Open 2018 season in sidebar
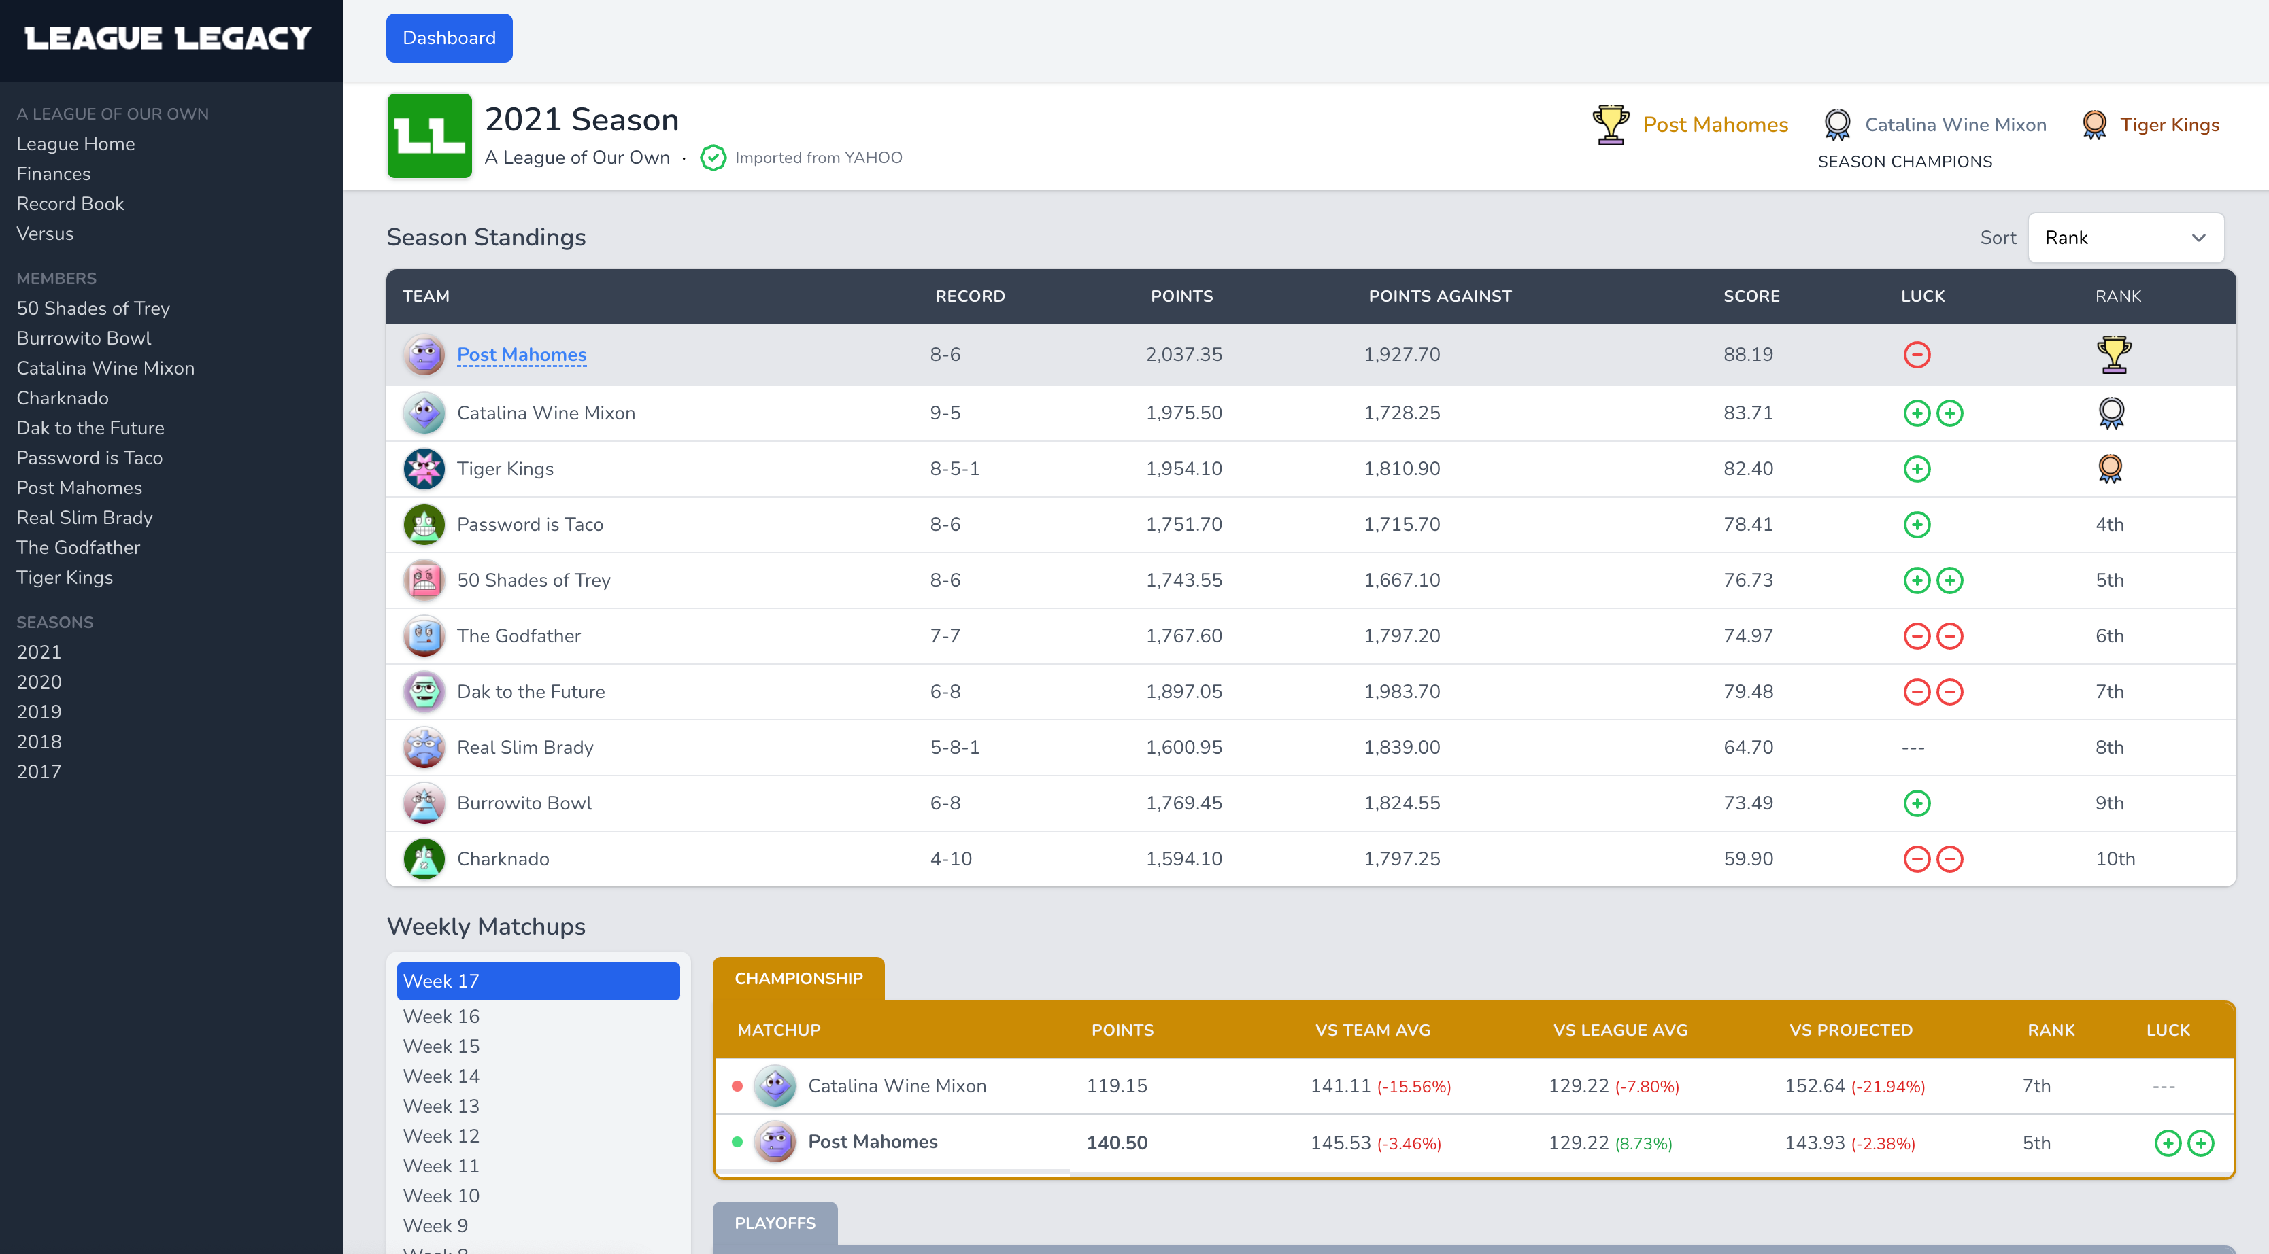Viewport: 2269px width, 1254px height. click(x=39, y=742)
